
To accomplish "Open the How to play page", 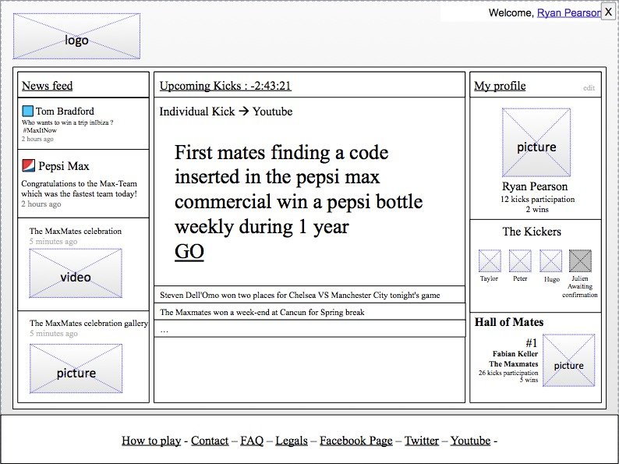I will coord(151,441).
